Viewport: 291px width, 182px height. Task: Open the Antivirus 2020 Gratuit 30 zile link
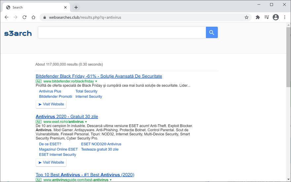pyautogui.click(x=67, y=117)
